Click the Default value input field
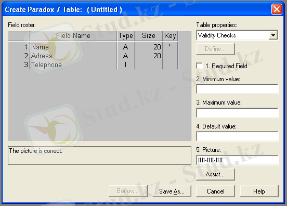The image size is (287, 206). click(x=237, y=136)
